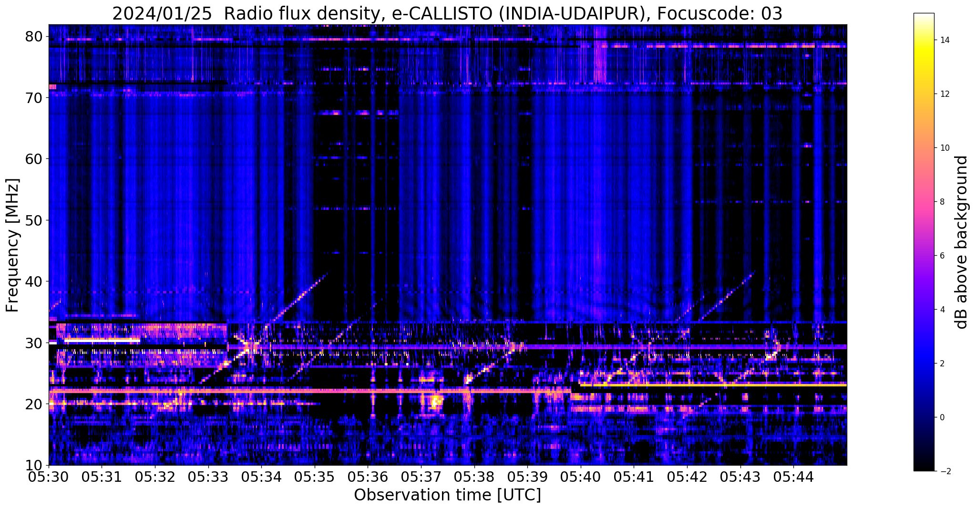Click the white horizontal bar at 30 MHz near 05:31
This screenshot has height=509, width=976.
click(x=102, y=340)
